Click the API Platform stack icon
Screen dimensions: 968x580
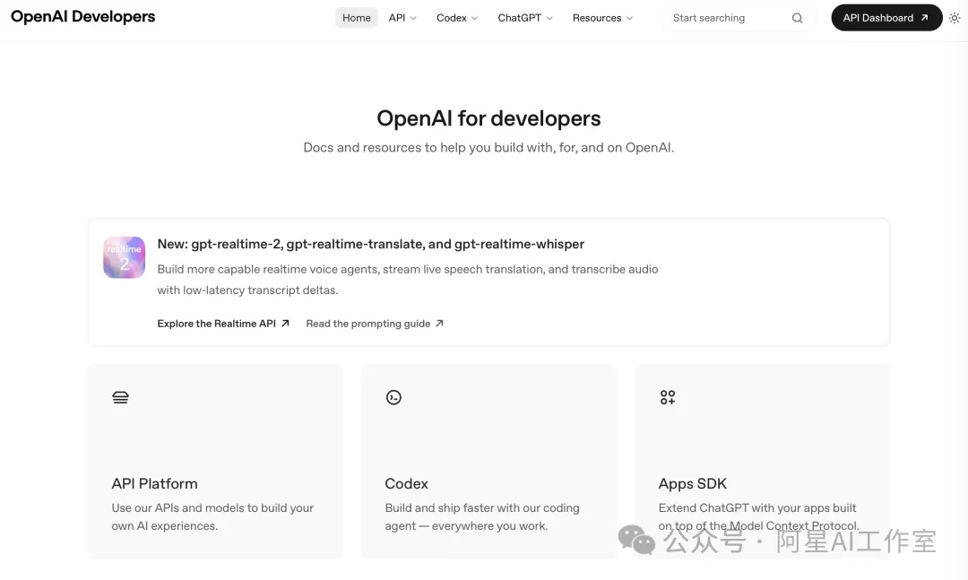pyautogui.click(x=120, y=397)
